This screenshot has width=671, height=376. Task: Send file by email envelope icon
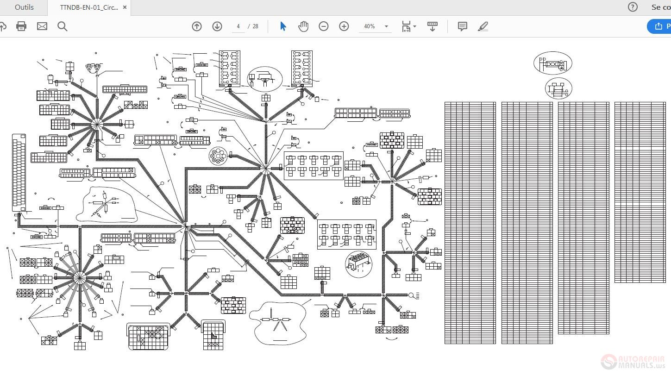42,26
